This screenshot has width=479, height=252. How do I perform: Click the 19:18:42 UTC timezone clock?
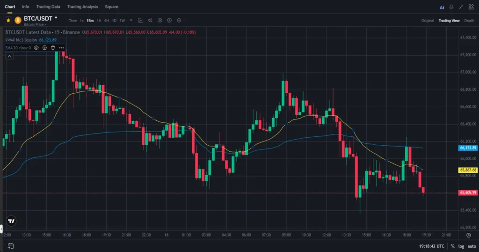pyautogui.click(x=432, y=246)
